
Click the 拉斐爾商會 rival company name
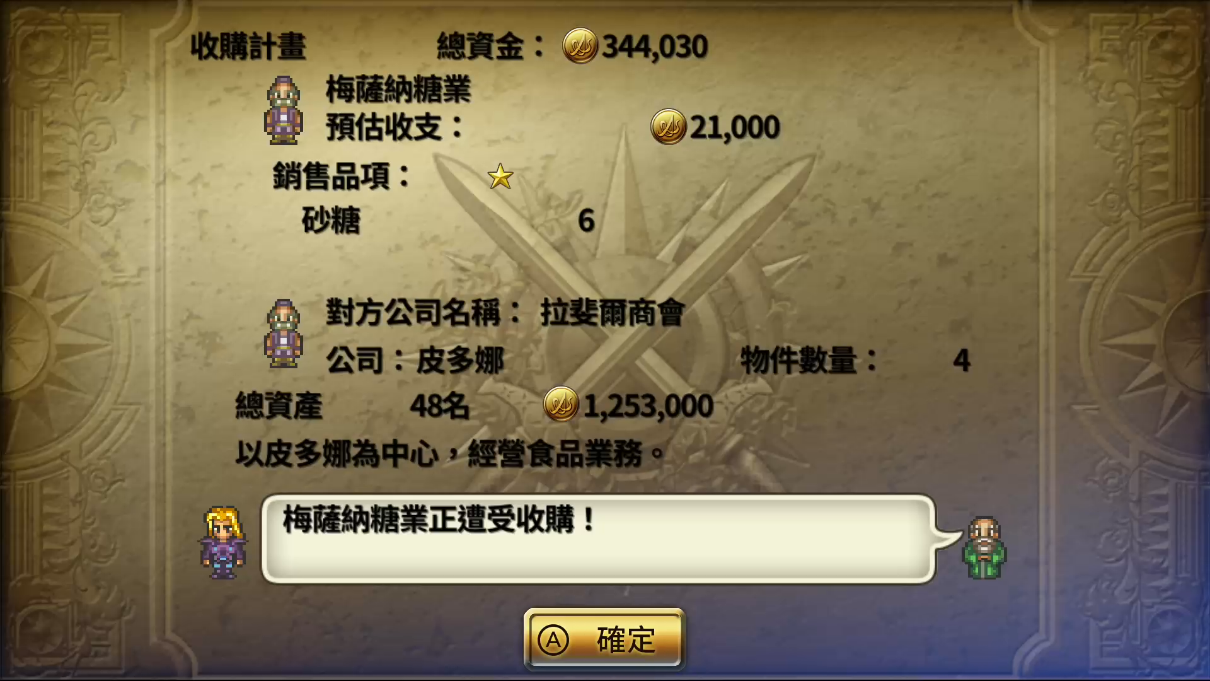point(613,313)
